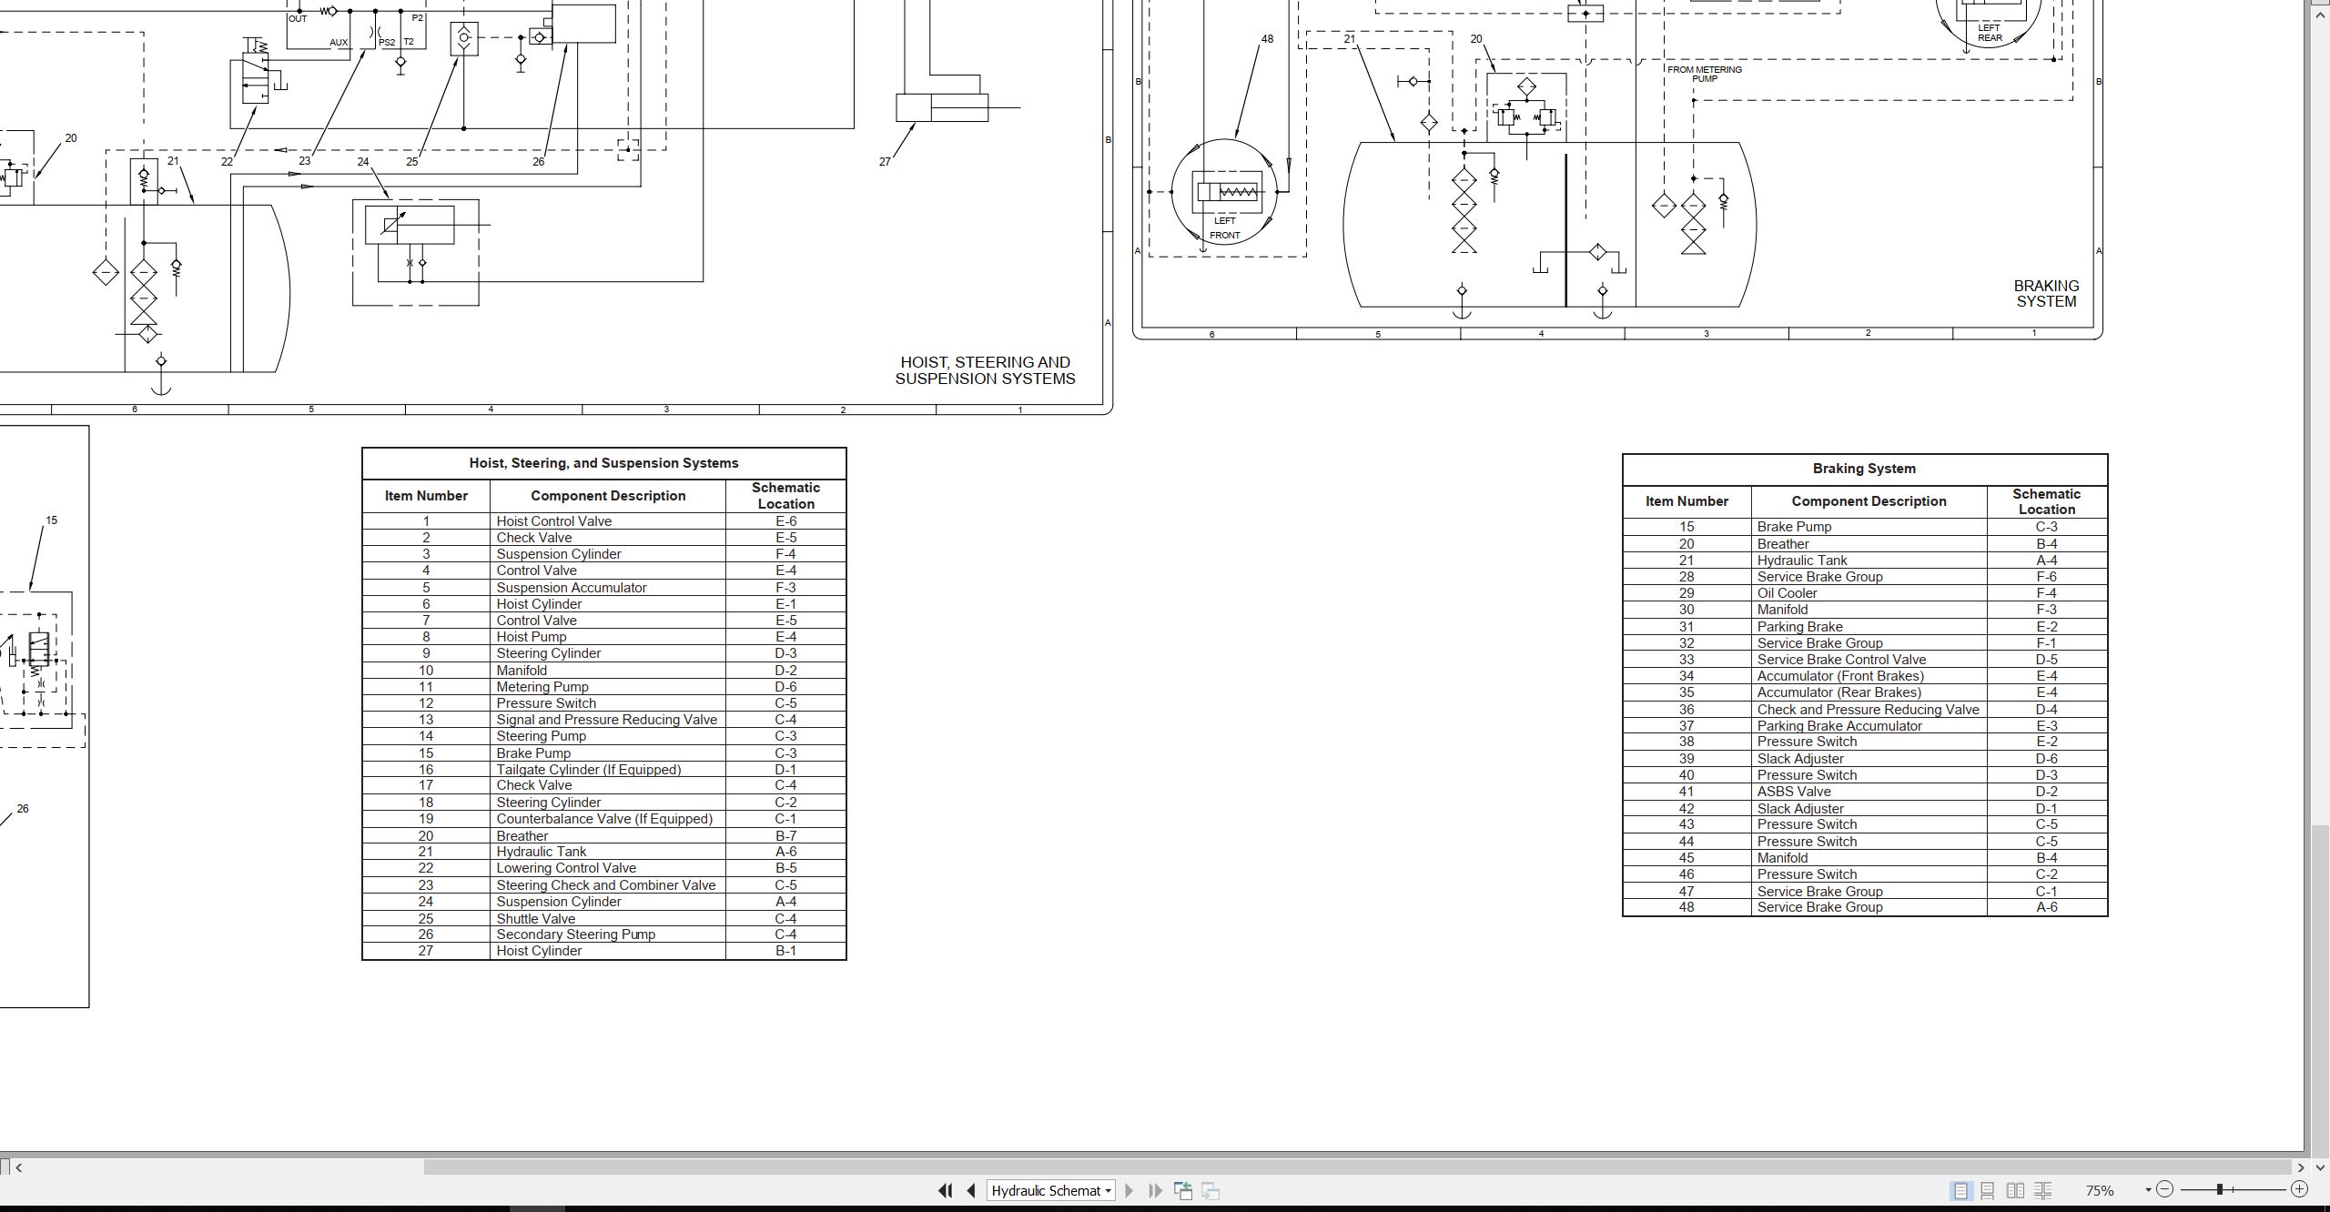Select 'Steering Check and Combiner Valve' cell
Screen dimensions: 2330x1212
click(608, 885)
